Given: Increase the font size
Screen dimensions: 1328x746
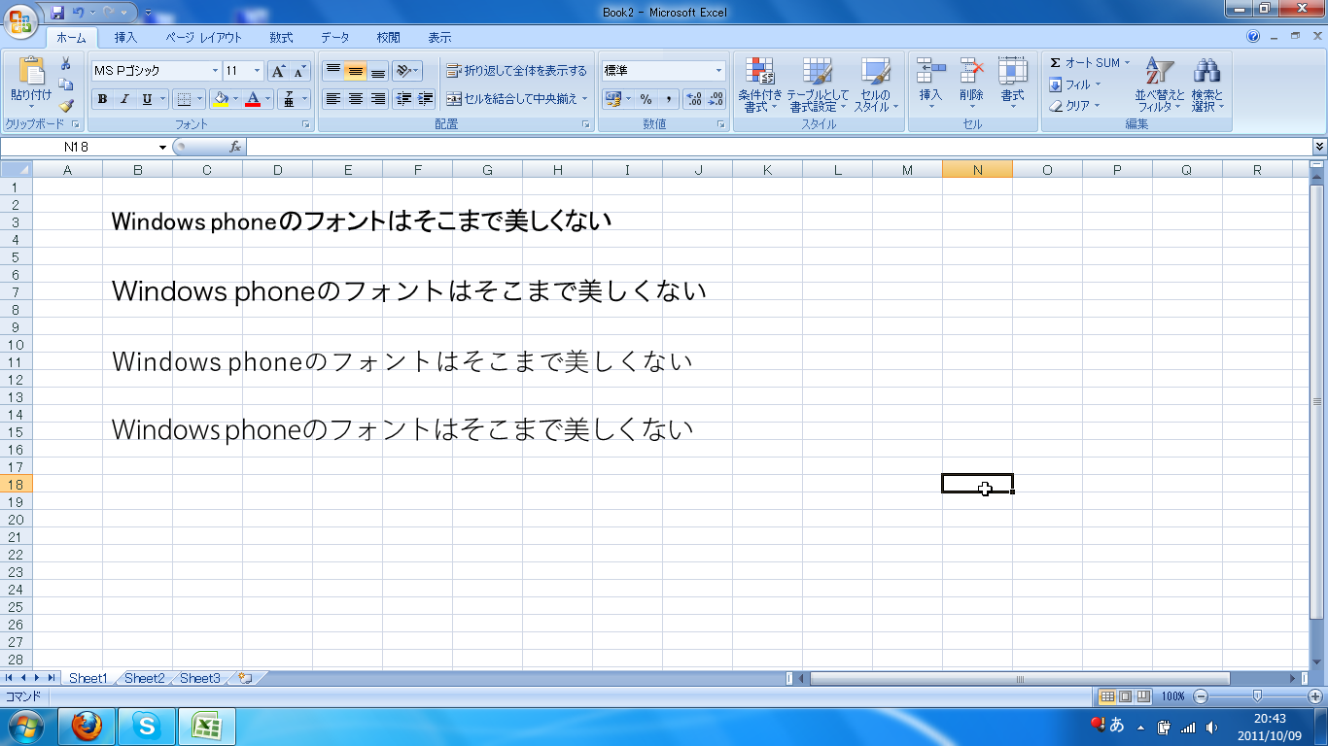Looking at the screenshot, I should coord(278,71).
